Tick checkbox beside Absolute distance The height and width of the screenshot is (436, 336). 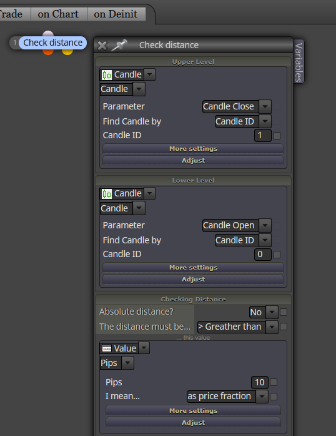tap(284, 312)
